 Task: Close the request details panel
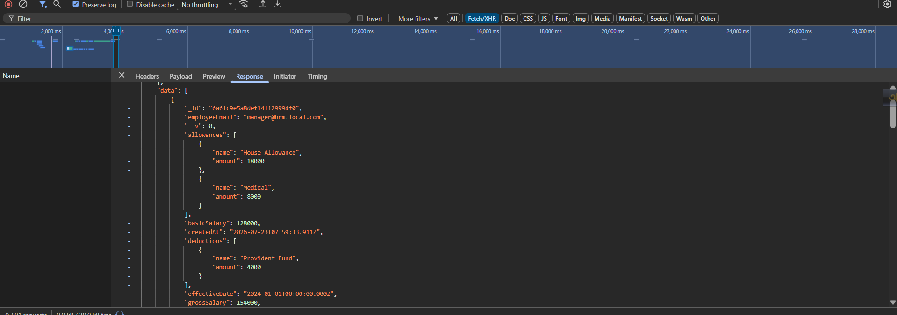tap(122, 75)
